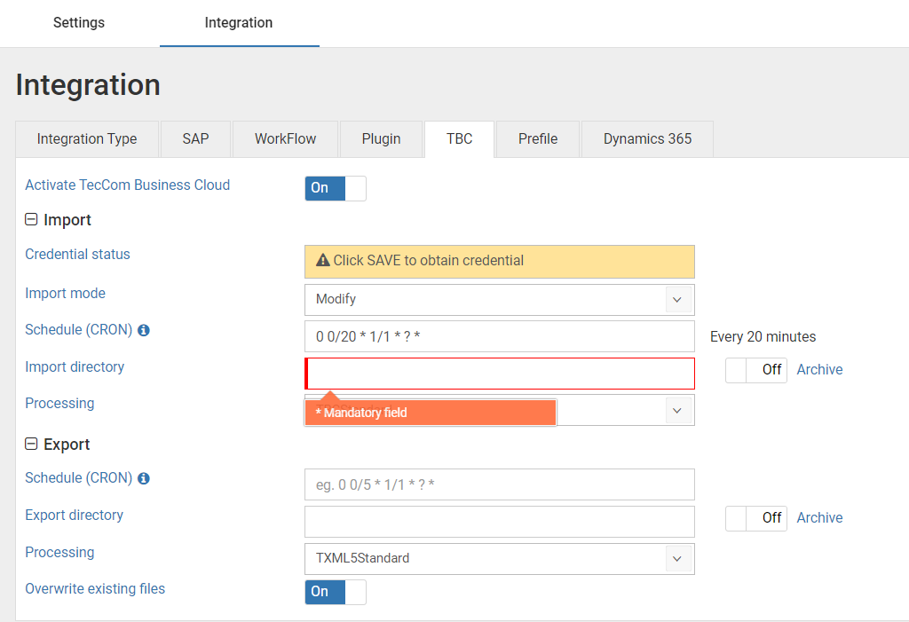Click the info icon beside Import Schedule (CRON)
The image size is (909, 622).
(x=144, y=330)
